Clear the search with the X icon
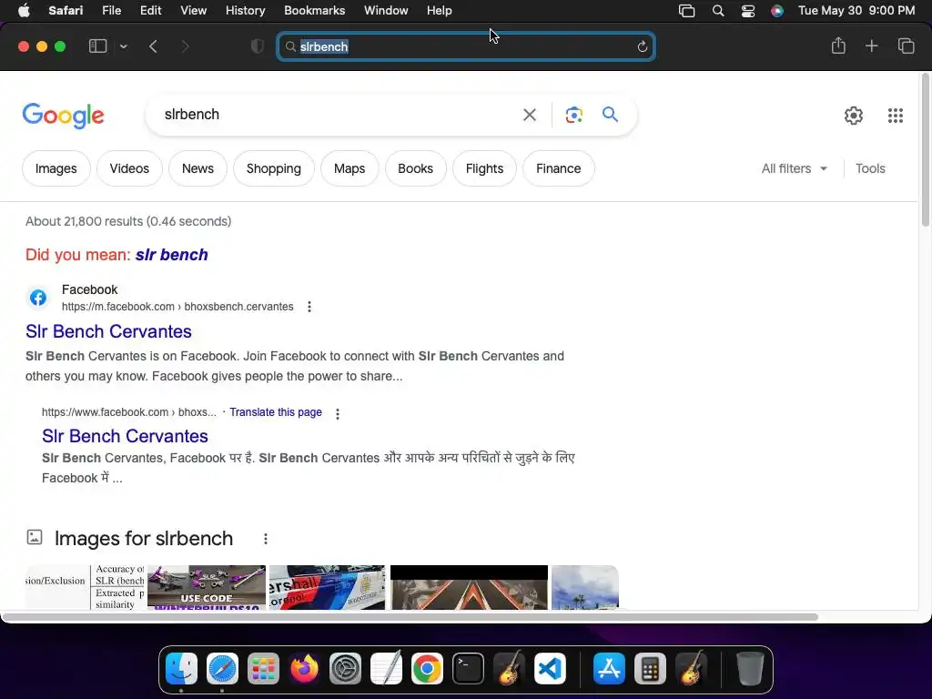 (530, 115)
